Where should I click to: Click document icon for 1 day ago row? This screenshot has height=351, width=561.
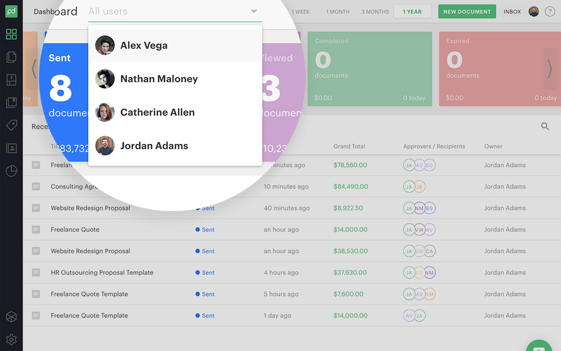tap(36, 315)
